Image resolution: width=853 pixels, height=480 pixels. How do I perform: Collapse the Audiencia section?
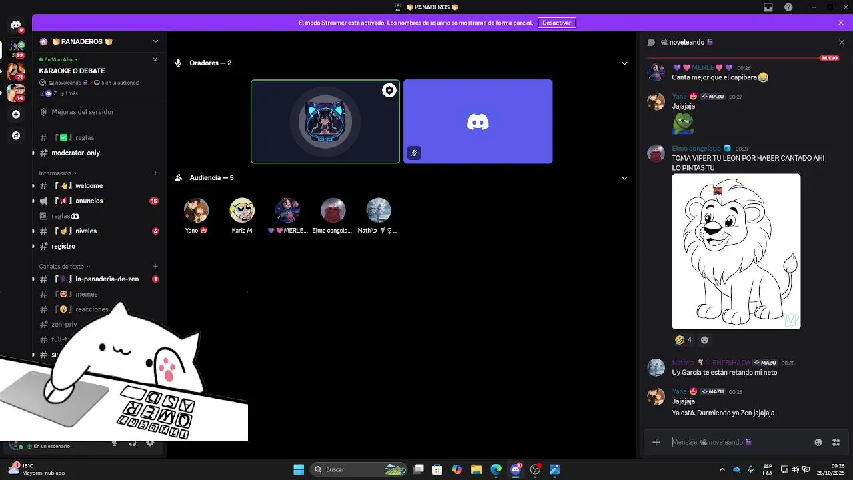point(624,178)
